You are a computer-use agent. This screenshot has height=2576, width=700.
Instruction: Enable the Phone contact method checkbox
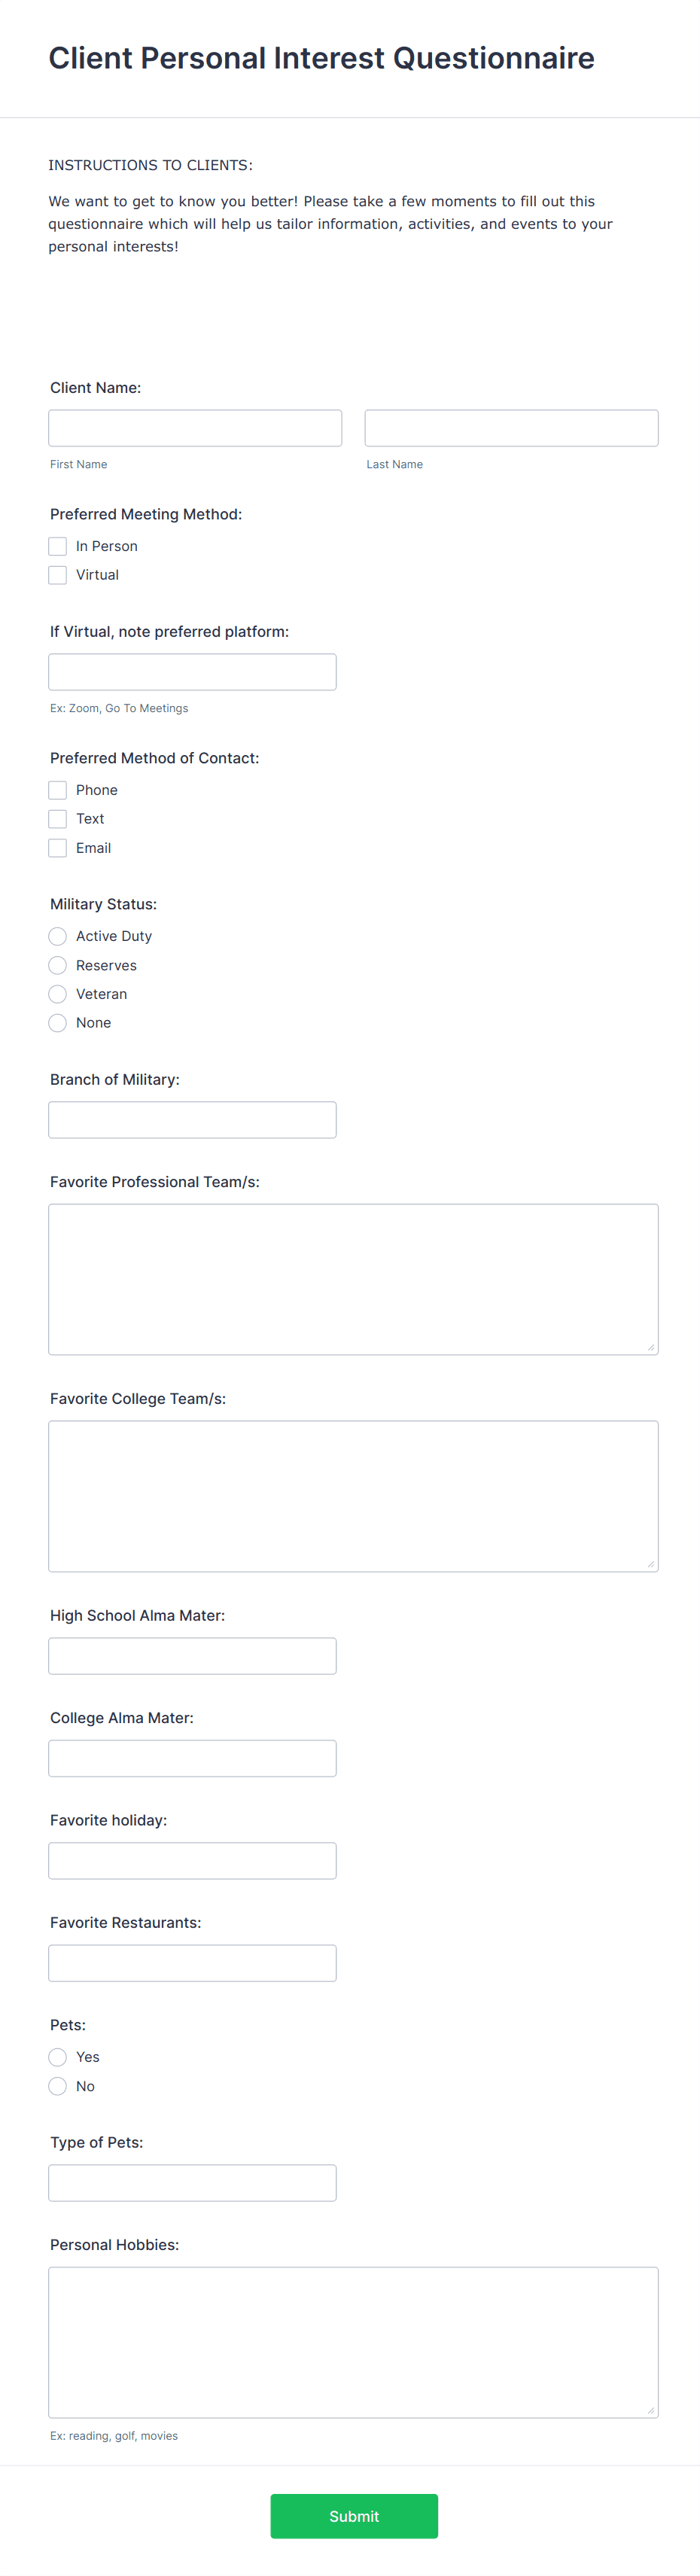click(58, 790)
